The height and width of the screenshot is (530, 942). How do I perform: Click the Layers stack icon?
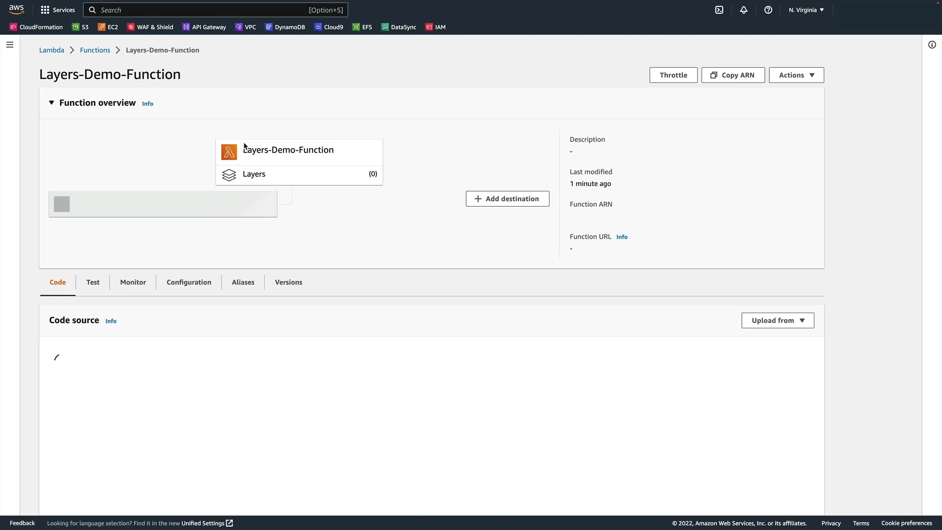[x=229, y=175]
